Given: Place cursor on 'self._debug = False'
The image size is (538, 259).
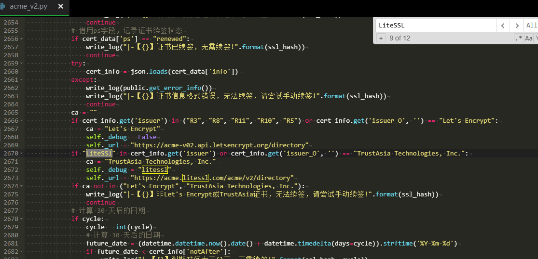Looking at the screenshot, I should coord(121,137).
